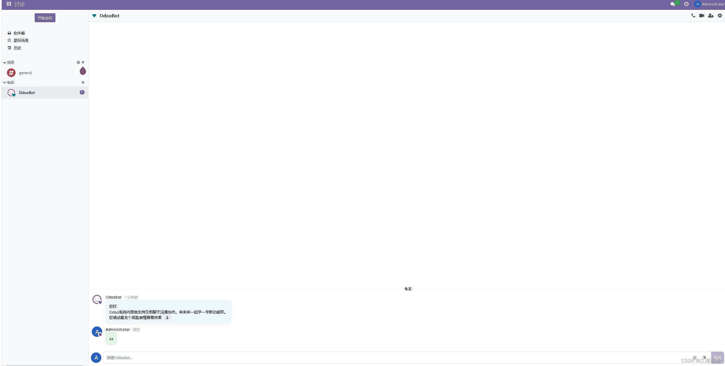
Task: Click the 消息OdooBot message input field
Action: [x=398, y=358]
